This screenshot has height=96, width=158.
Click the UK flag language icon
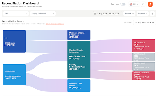coord(131,4)
